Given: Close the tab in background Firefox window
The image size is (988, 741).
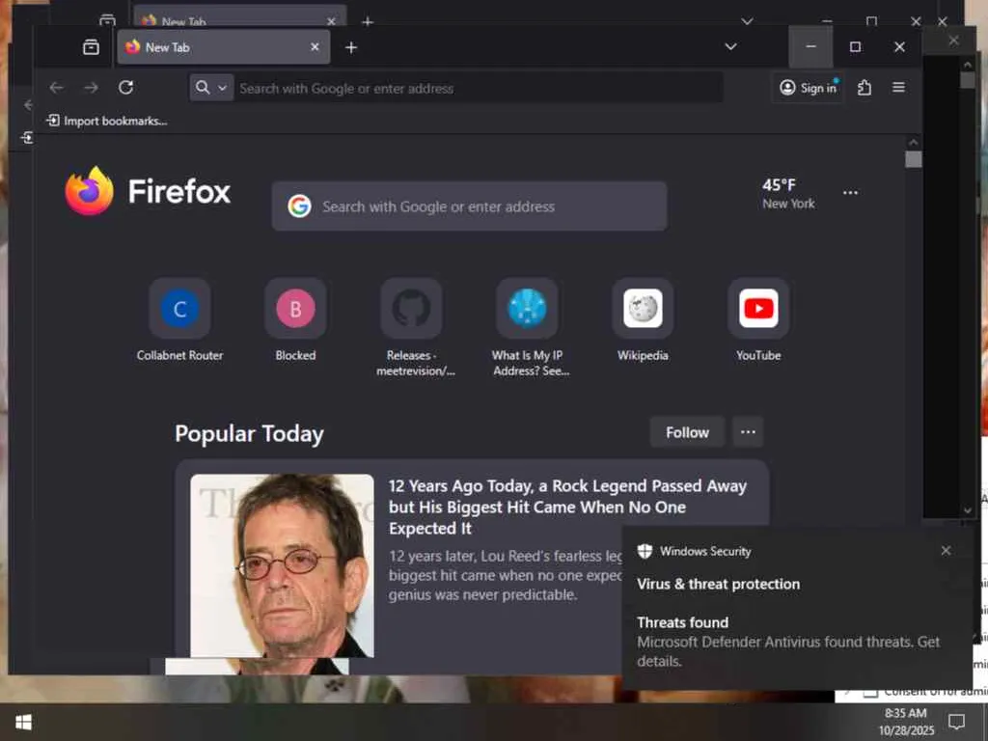Looking at the screenshot, I should (331, 21).
